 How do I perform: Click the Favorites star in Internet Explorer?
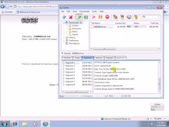pyautogui.click(x=3, y=12)
